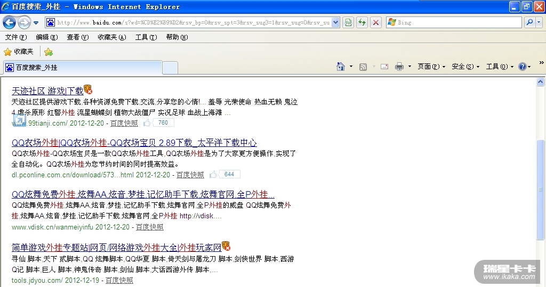Print the page with printer icon
The height and width of the screenshot is (287, 546).
click(x=399, y=67)
